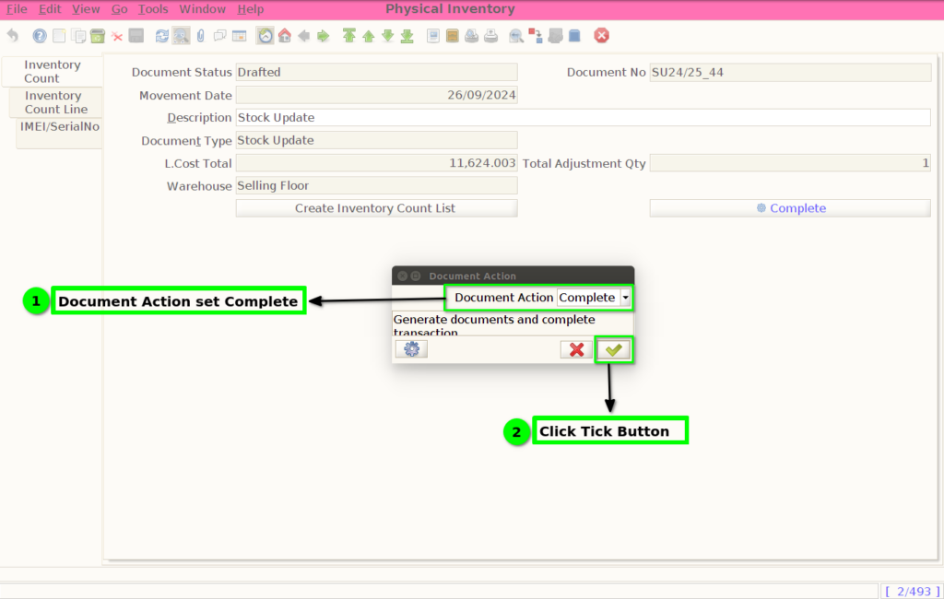The width and height of the screenshot is (944, 599).
Task: Click the gear process button in dialog
Action: pyautogui.click(x=412, y=349)
